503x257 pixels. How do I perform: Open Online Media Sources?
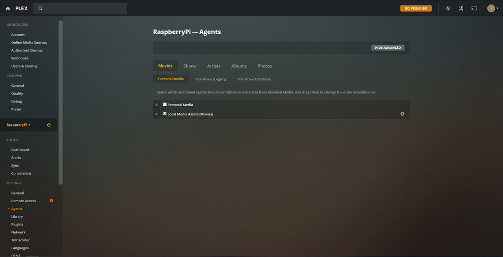click(29, 42)
